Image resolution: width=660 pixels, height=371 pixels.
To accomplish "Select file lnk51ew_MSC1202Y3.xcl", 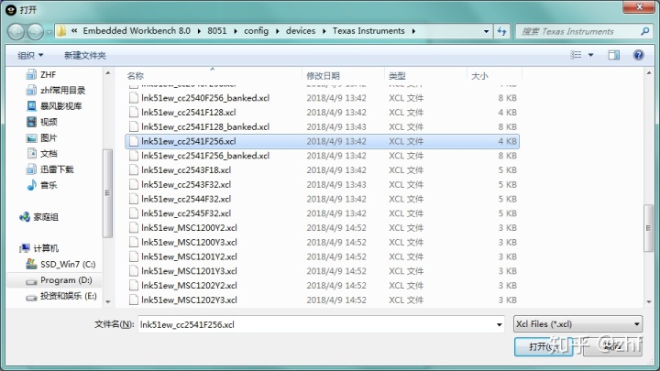I will click(323, 300).
